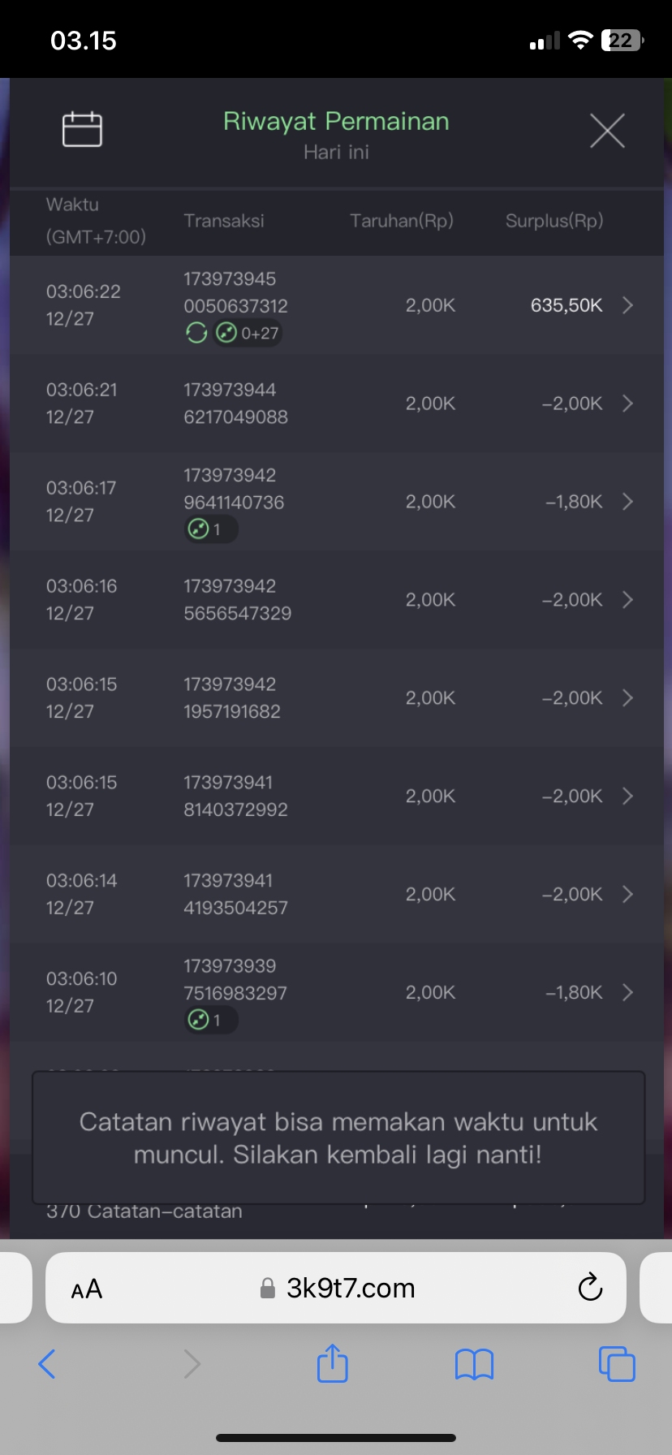Screen dimensions: 672x1455
Task: Close the Riwayat Permainan panel
Action: coord(607,131)
